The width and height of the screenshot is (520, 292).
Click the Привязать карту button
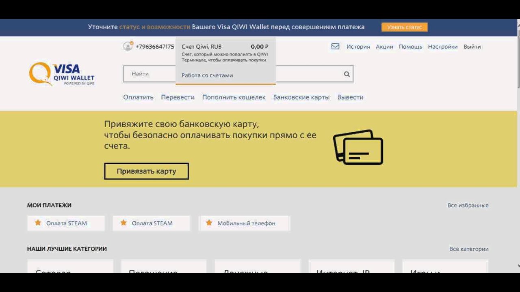[146, 171]
